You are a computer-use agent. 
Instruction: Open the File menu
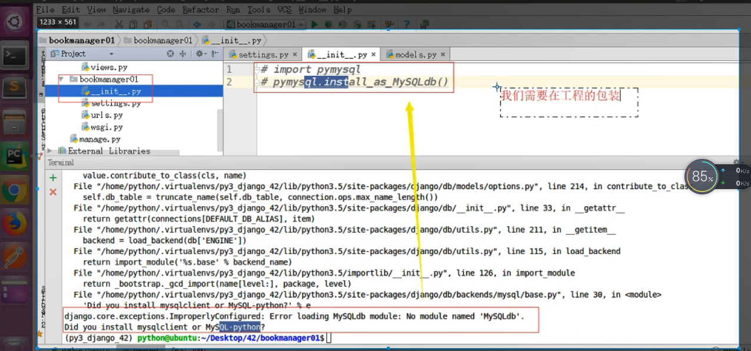coord(45,9)
